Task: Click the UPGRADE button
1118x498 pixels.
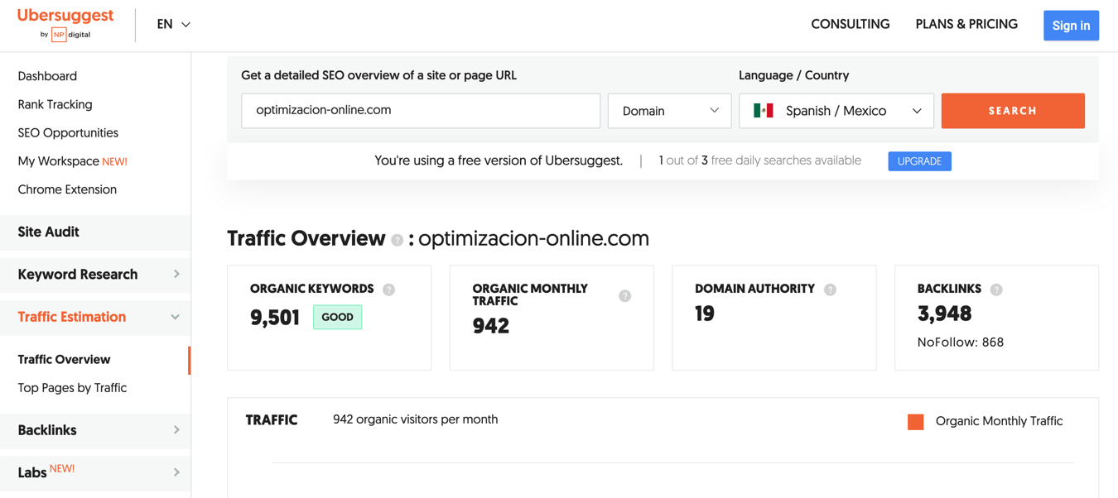Action: coord(919,161)
